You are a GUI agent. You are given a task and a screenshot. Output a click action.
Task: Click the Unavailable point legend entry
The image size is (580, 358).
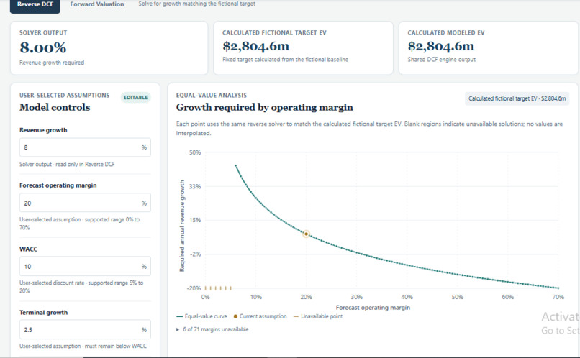(318, 316)
